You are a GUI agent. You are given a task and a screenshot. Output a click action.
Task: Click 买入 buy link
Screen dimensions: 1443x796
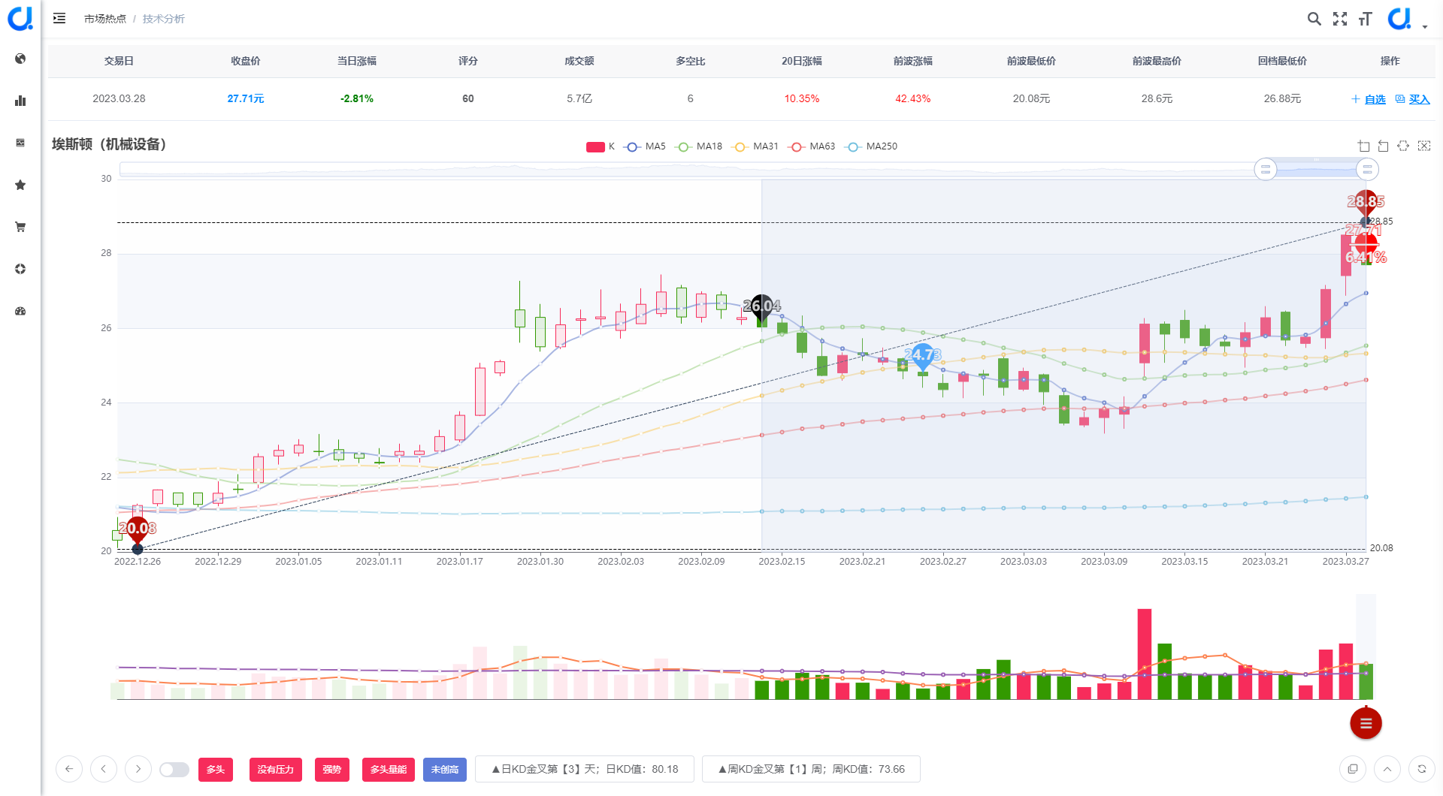point(1413,99)
